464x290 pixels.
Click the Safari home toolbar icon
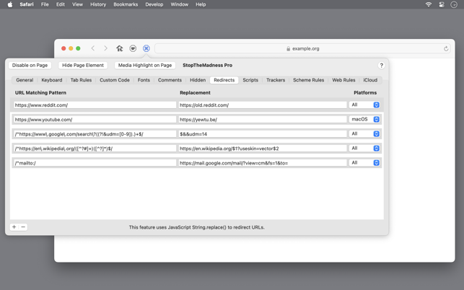tap(120, 48)
